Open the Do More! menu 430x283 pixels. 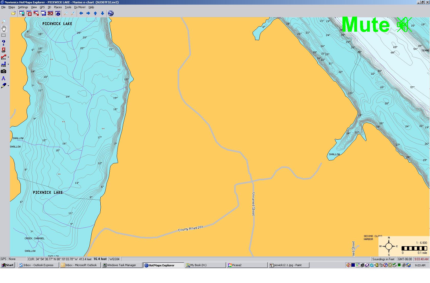click(80, 7)
